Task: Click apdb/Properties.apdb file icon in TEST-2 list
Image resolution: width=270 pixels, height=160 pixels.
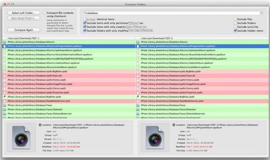Action: (138, 93)
